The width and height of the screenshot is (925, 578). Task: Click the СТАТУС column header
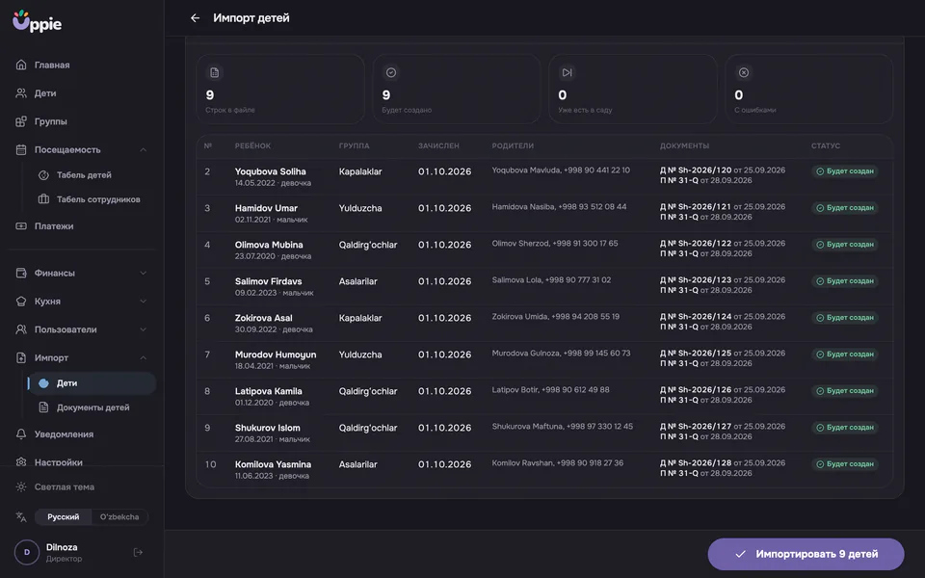(826, 145)
